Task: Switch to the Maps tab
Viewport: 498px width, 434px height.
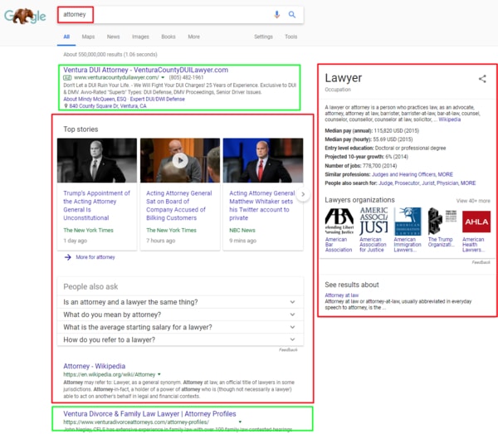Action: 88,37
